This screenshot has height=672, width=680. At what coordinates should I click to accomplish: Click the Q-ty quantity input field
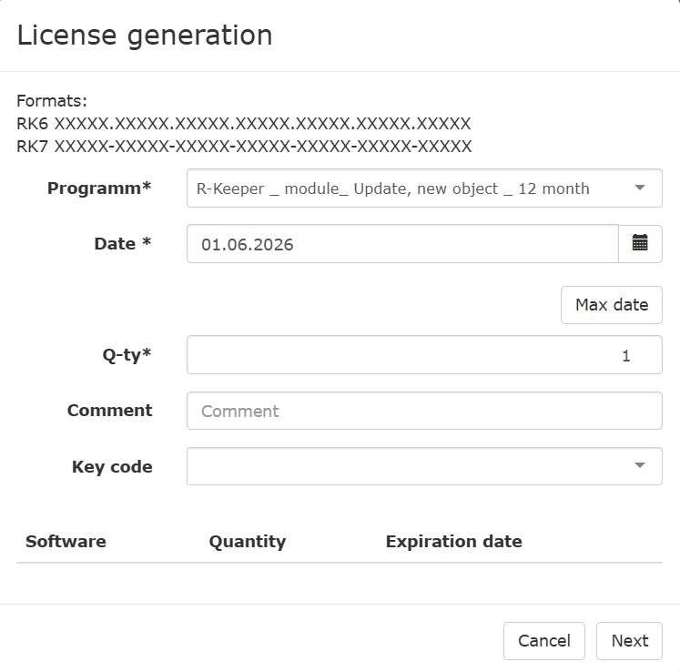pyautogui.click(x=423, y=355)
